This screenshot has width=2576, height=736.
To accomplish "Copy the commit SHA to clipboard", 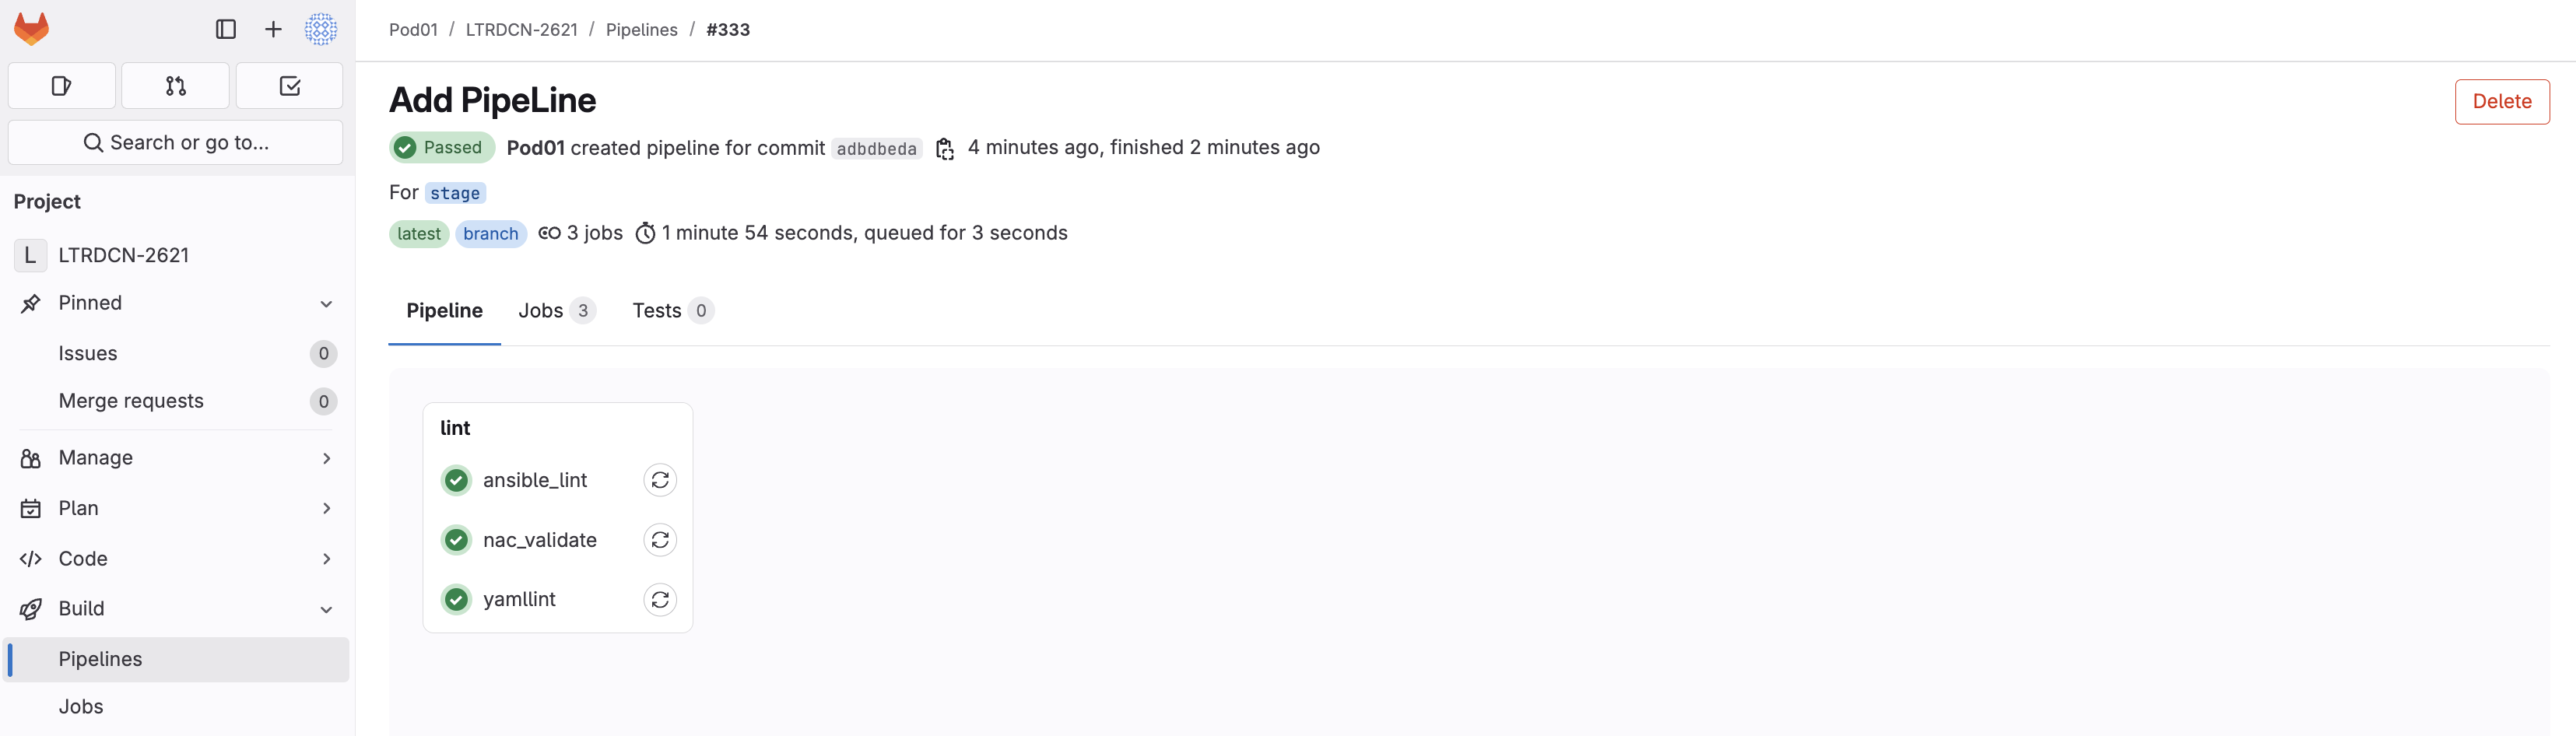I will (x=944, y=149).
